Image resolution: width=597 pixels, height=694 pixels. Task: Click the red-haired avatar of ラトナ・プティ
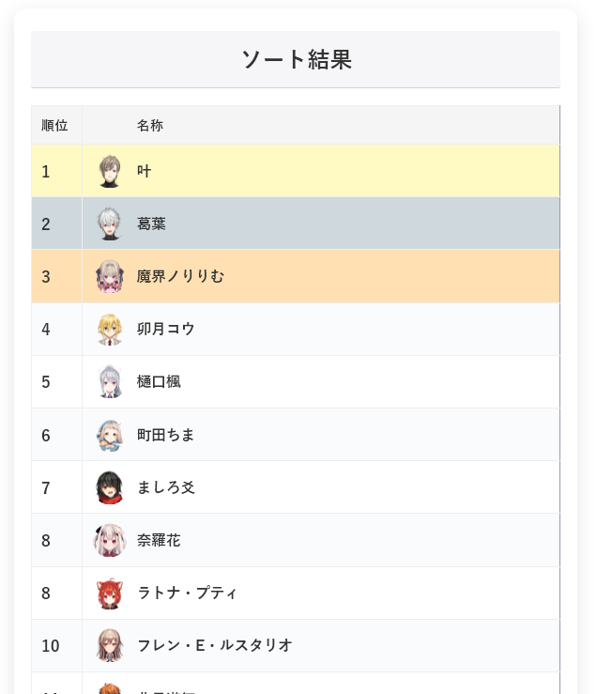[110, 593]
